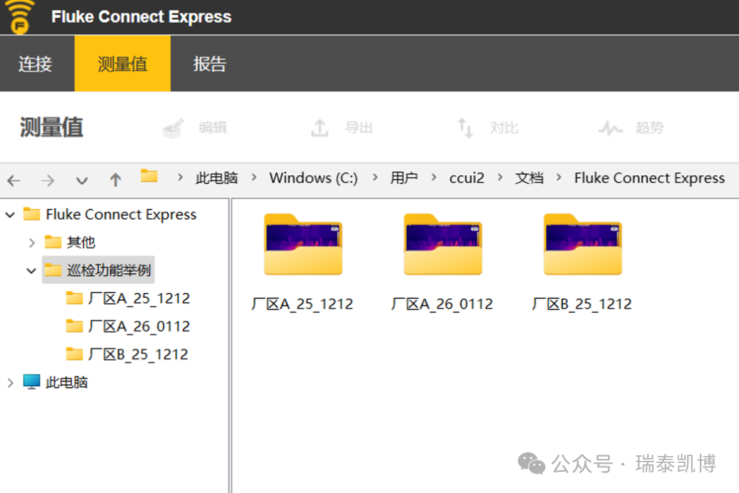Open the 厂区B_25_1212 folder thumbnail
The height and width of the screenshot is (493, 739).
pyautogui.click(x=582, y=245)
